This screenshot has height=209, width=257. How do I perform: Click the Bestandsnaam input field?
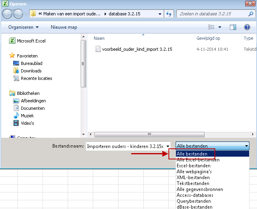point(126,146)
